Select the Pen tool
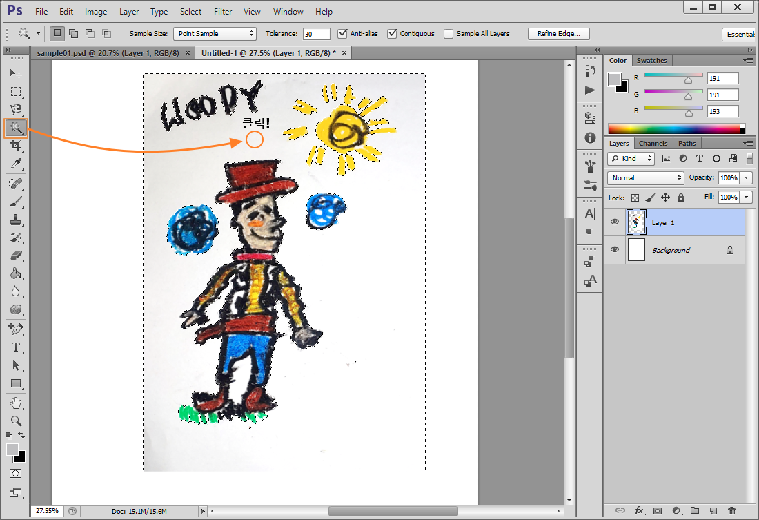This screenshot has height=520, width=759. (x=16, y=329)
